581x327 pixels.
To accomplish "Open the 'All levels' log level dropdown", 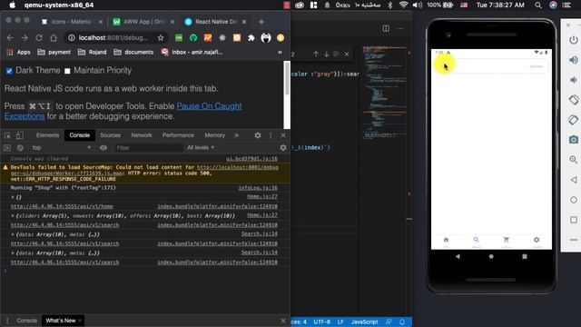I will point(201,147).
